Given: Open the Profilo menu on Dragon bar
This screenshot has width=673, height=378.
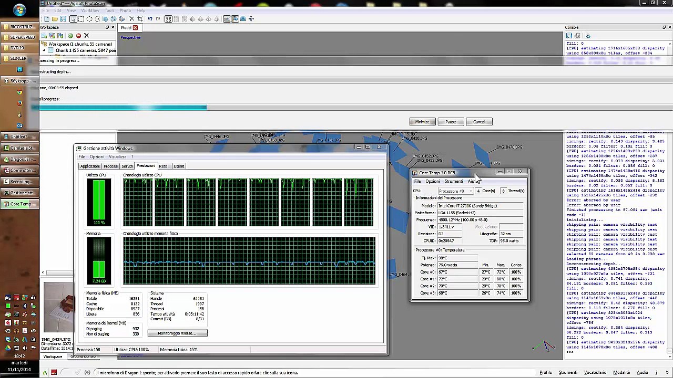Looking at the screenshot, I should 546,373.
